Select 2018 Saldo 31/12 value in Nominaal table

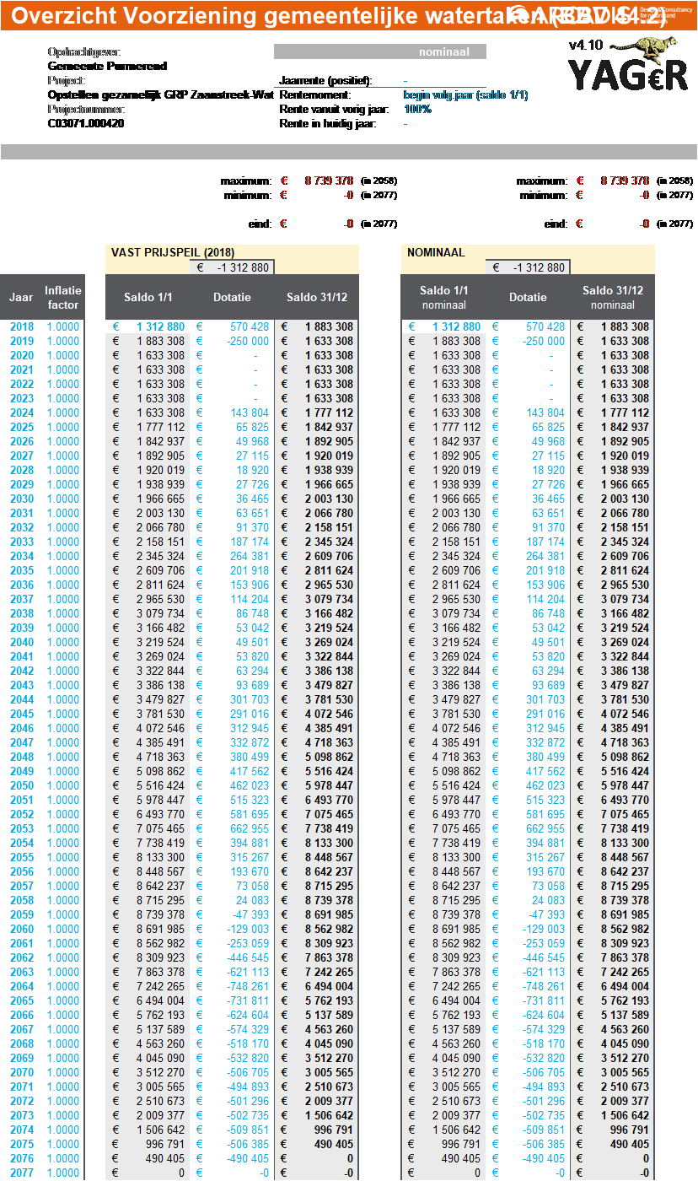[625, 326]
